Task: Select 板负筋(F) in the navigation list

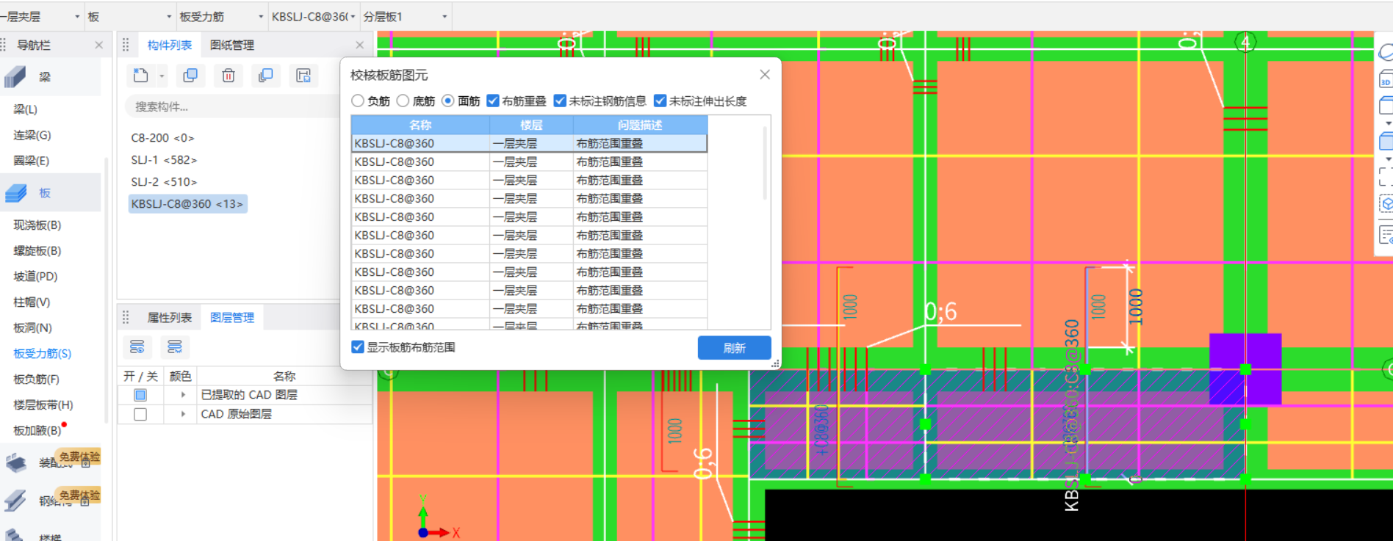Action: click(x=37, y=379)
